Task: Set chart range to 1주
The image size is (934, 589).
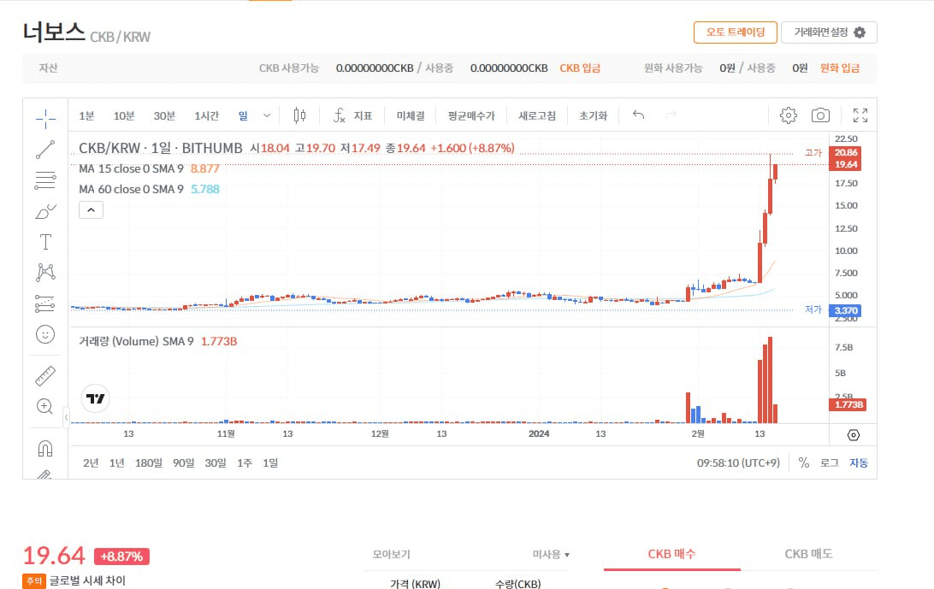Action: [x=245, y=462]
